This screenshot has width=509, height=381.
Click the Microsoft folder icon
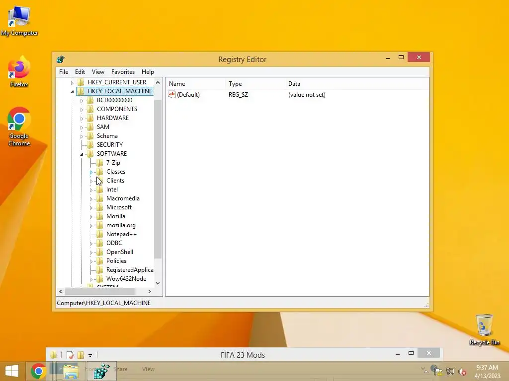click(100, 207)
